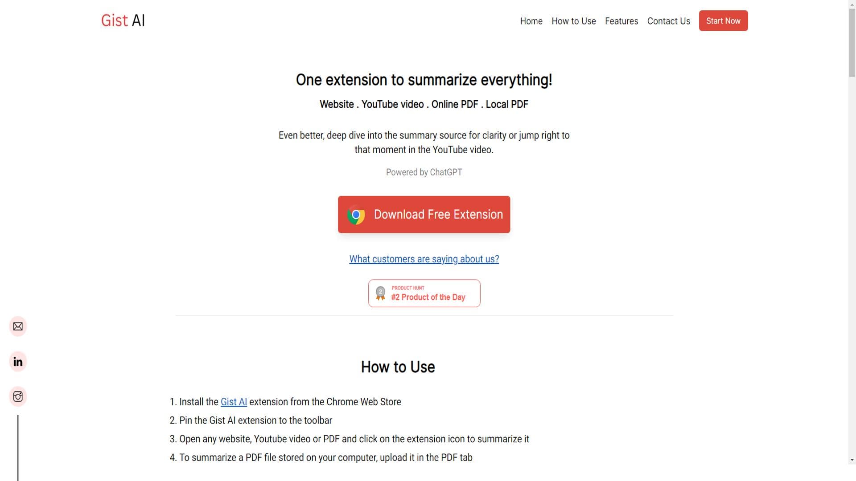Click the Gist AI logo

[x=123, y=20]
